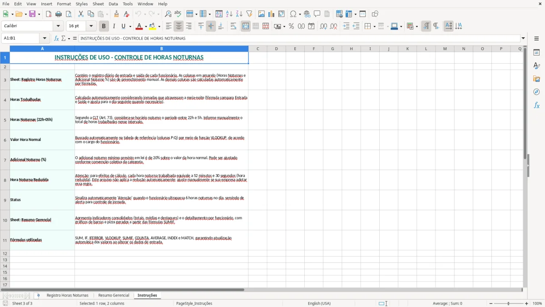
Task: Open Find & Replace
Action: point(168,14)
